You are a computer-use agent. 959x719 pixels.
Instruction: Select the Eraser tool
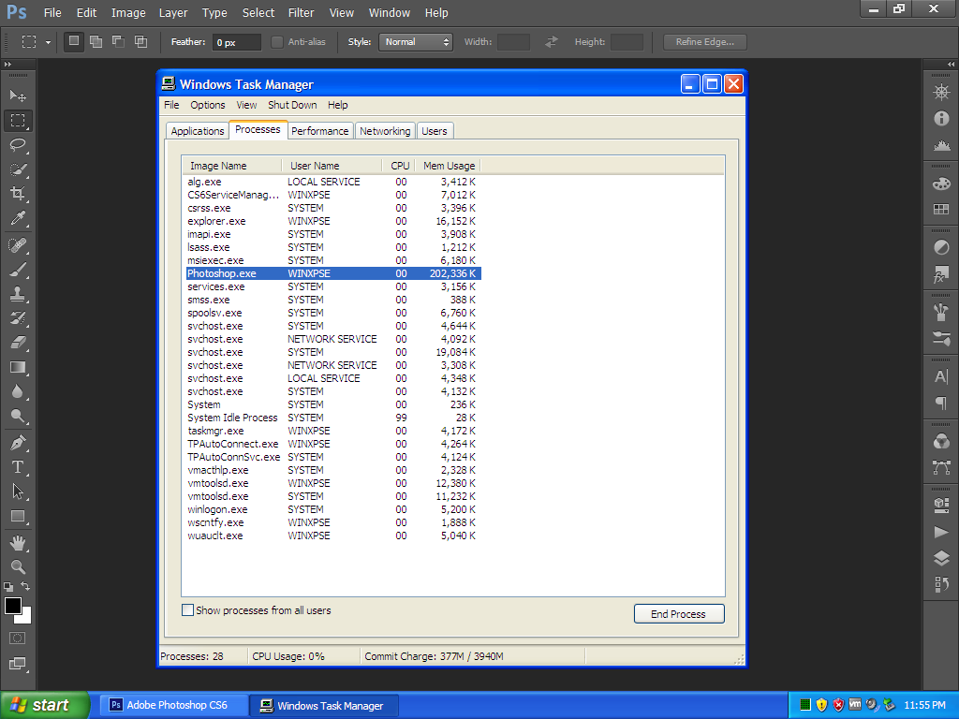click(x=18, y=343)
